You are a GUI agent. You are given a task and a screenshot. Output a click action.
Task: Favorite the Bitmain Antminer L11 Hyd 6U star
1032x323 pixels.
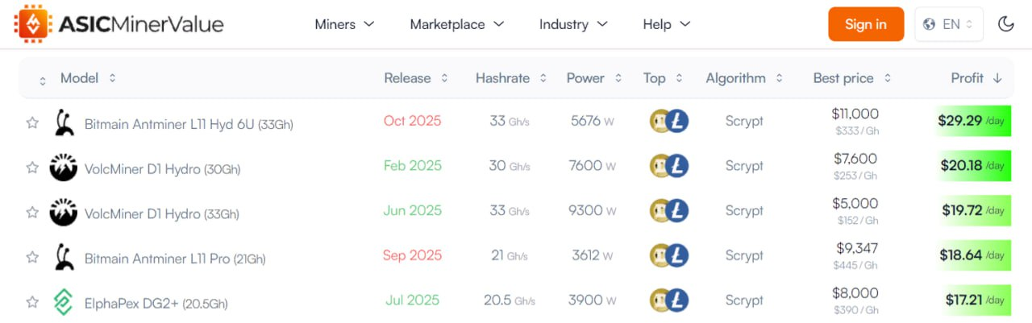(x=32, y=122)
